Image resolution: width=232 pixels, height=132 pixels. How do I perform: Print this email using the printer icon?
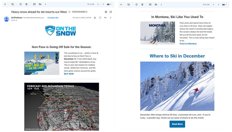coord(106,12)
